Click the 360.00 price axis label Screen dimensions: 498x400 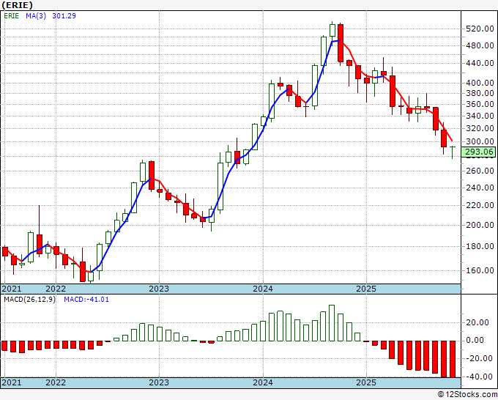[x=480, y=104]
